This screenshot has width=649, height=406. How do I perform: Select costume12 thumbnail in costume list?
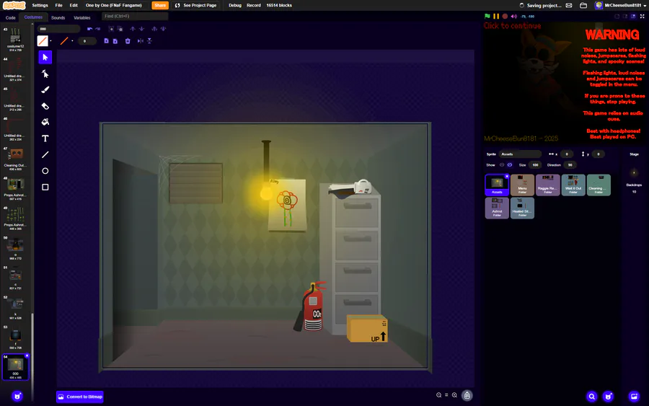pyautogui.click(x=15, y=38)
